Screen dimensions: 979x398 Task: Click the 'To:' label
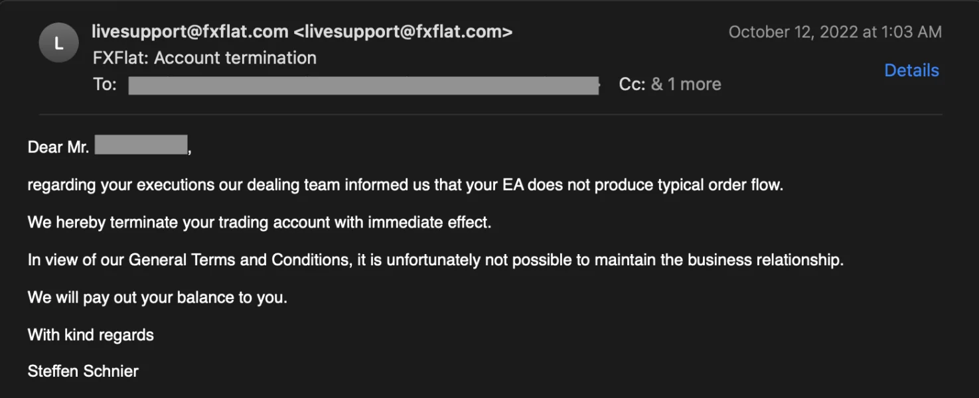click(x=105, y=84)
